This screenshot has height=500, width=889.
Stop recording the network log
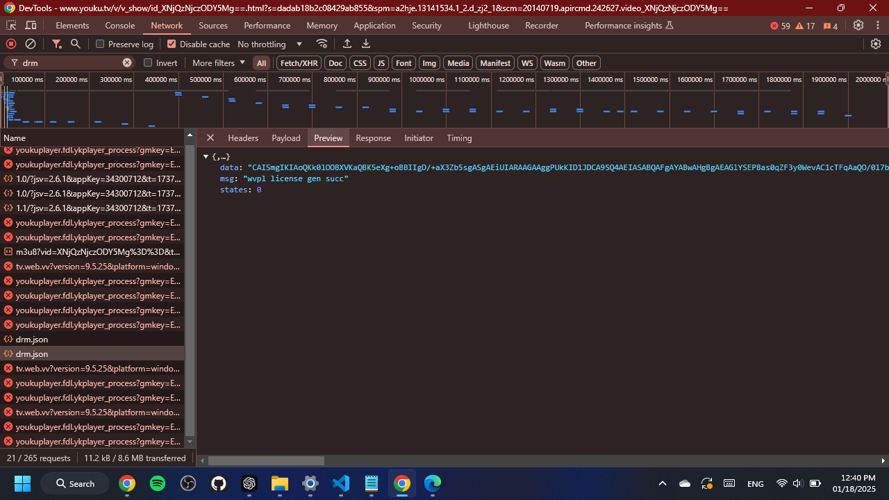(x=11, y=44)
